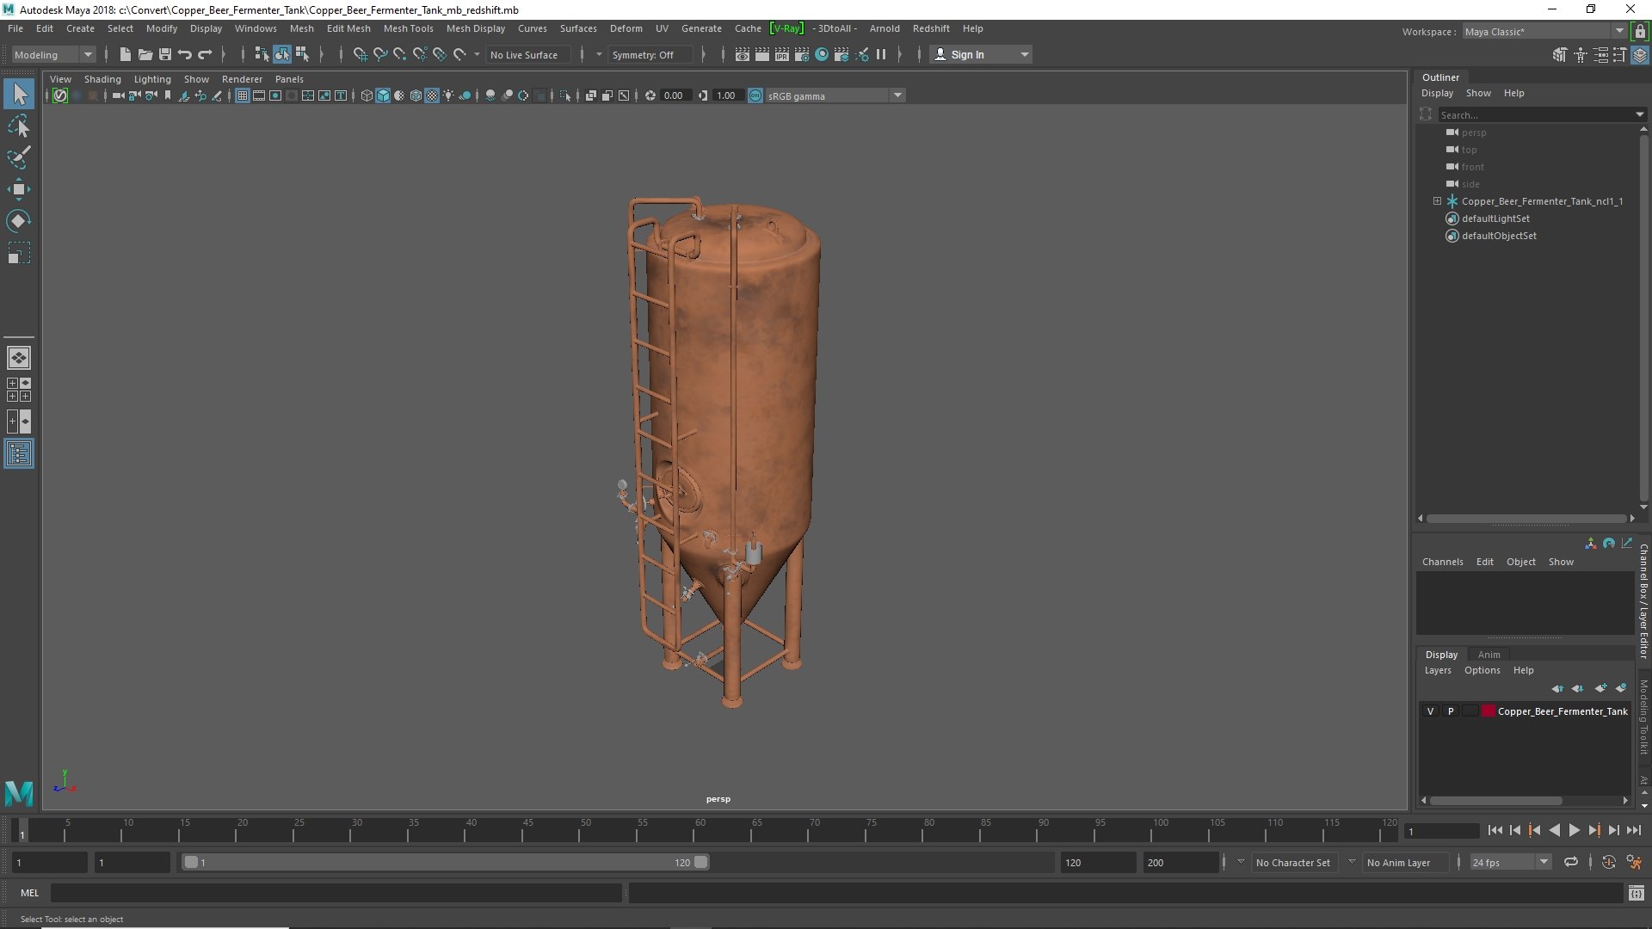
Task: Create a new scene file
Action: [126, 54]
